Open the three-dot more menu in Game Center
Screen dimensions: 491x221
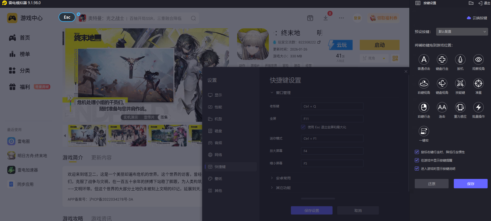[341, 18]
